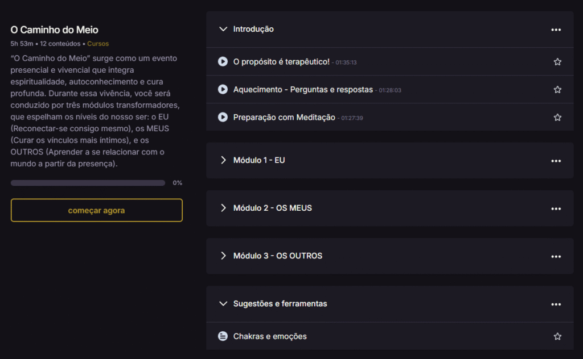Click the document icon beside "Chakras e emoções"

tap(223, 336)
